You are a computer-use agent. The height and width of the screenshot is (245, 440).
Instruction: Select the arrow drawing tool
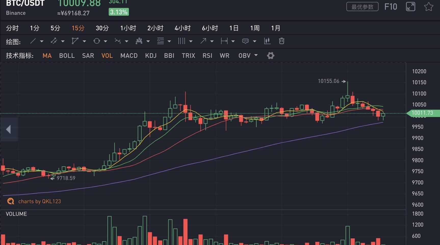coord(203,41)
